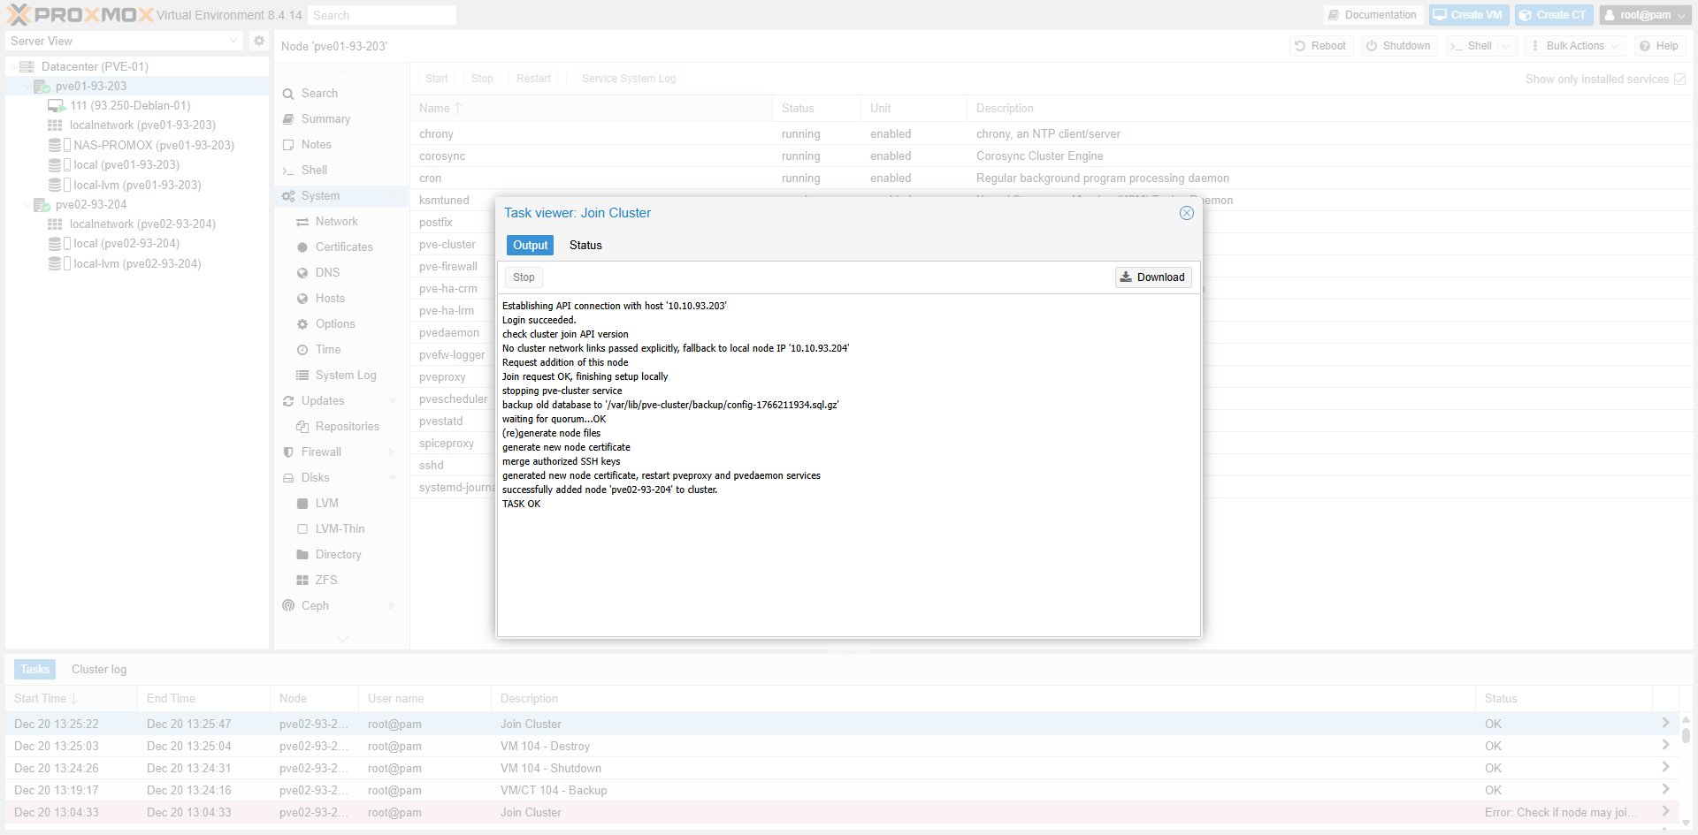Click the Server View gear settings icon
The height and width of the screenshot is (835, 1698).
coord(258,41)
